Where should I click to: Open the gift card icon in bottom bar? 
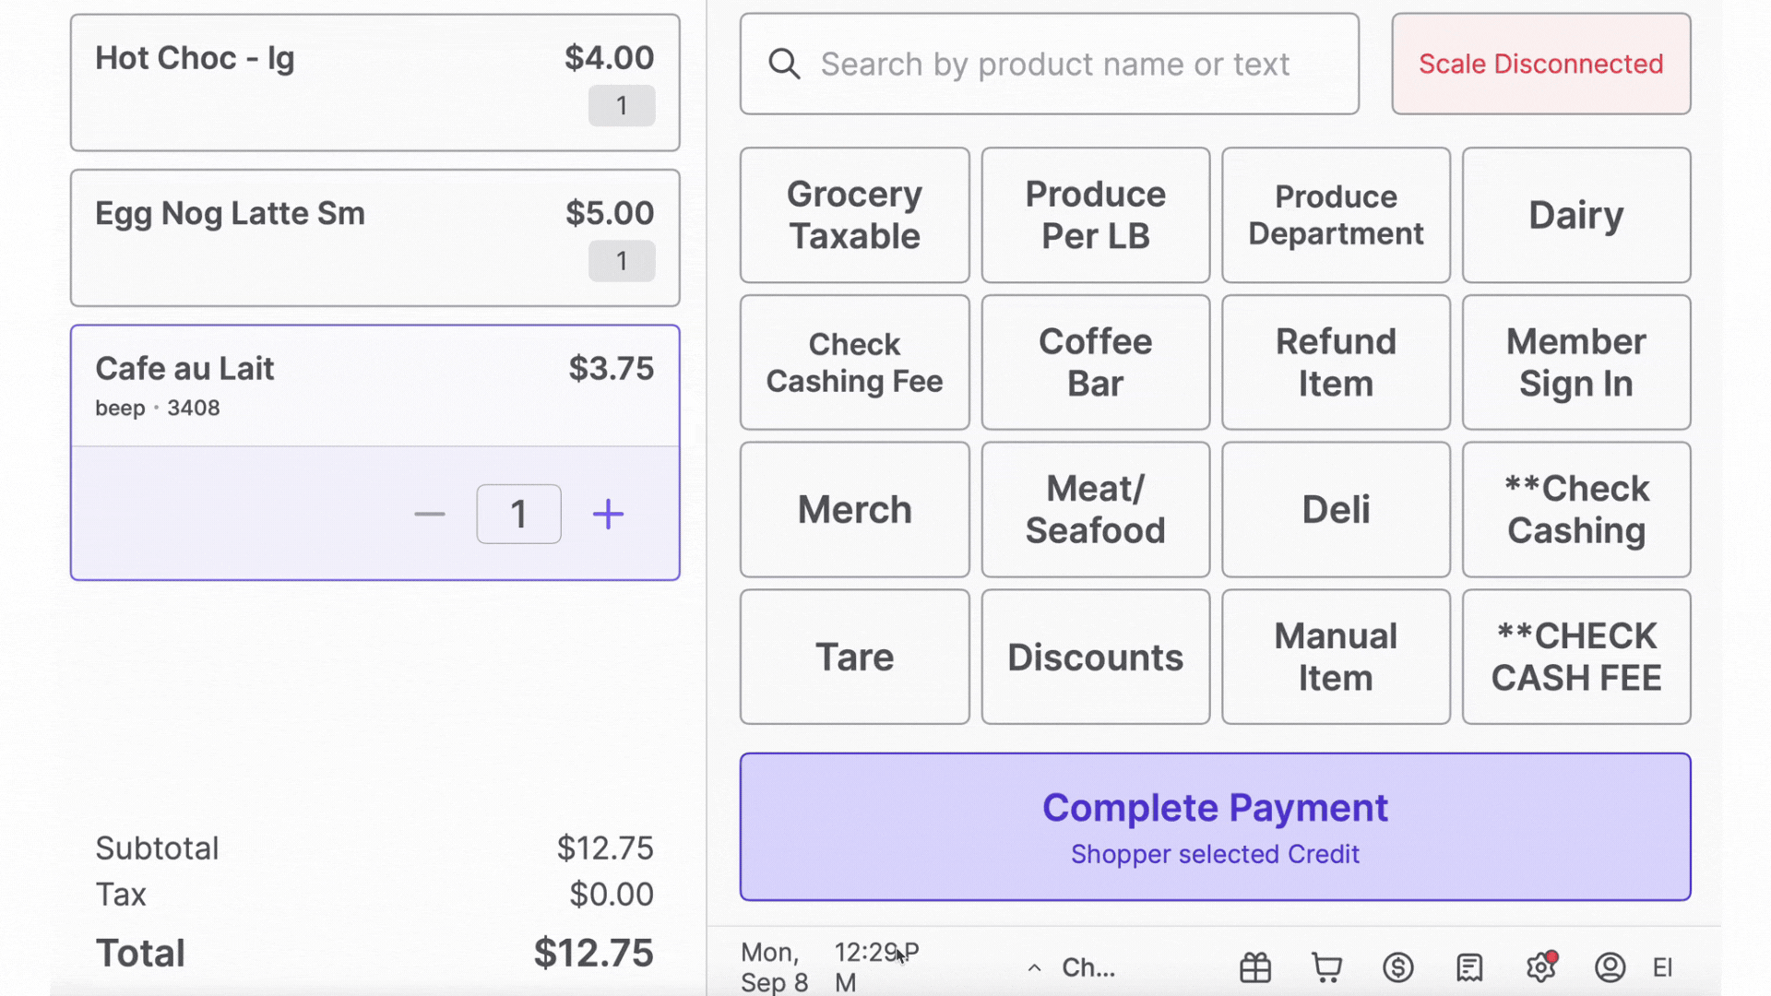pos(1255,967)
